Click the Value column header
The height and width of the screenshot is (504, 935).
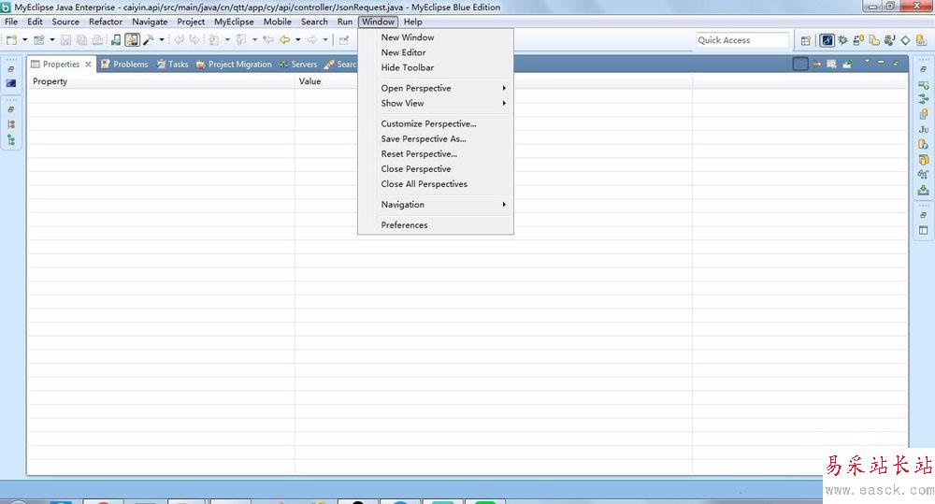493,81
